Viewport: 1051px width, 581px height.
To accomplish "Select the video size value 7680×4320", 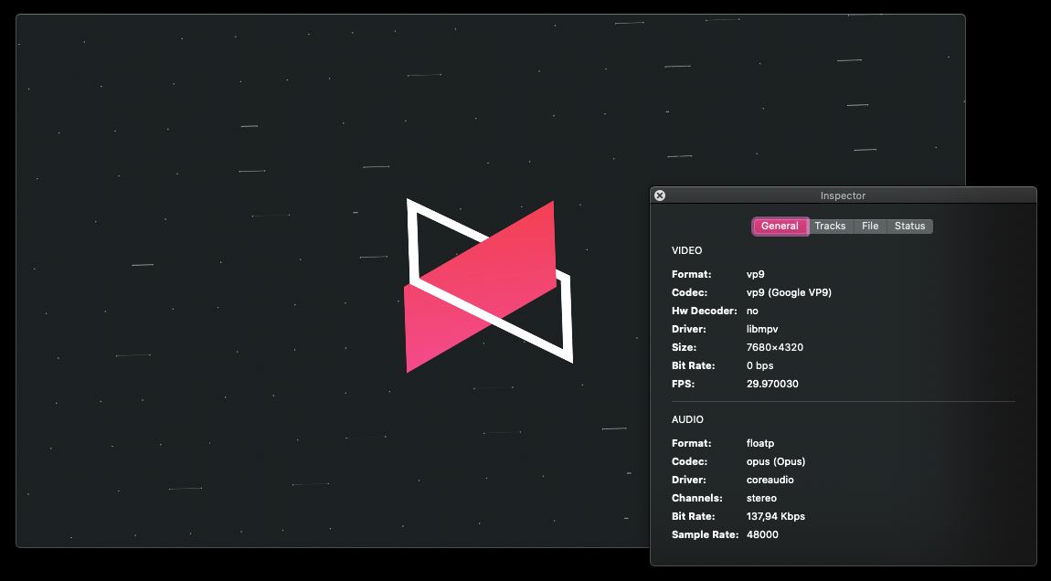I will pos(774,347).
